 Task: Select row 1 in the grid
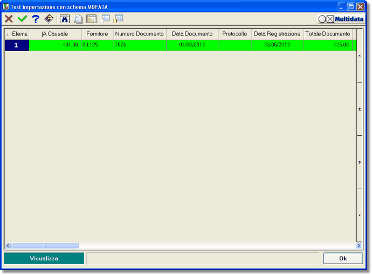click(16, 45)
